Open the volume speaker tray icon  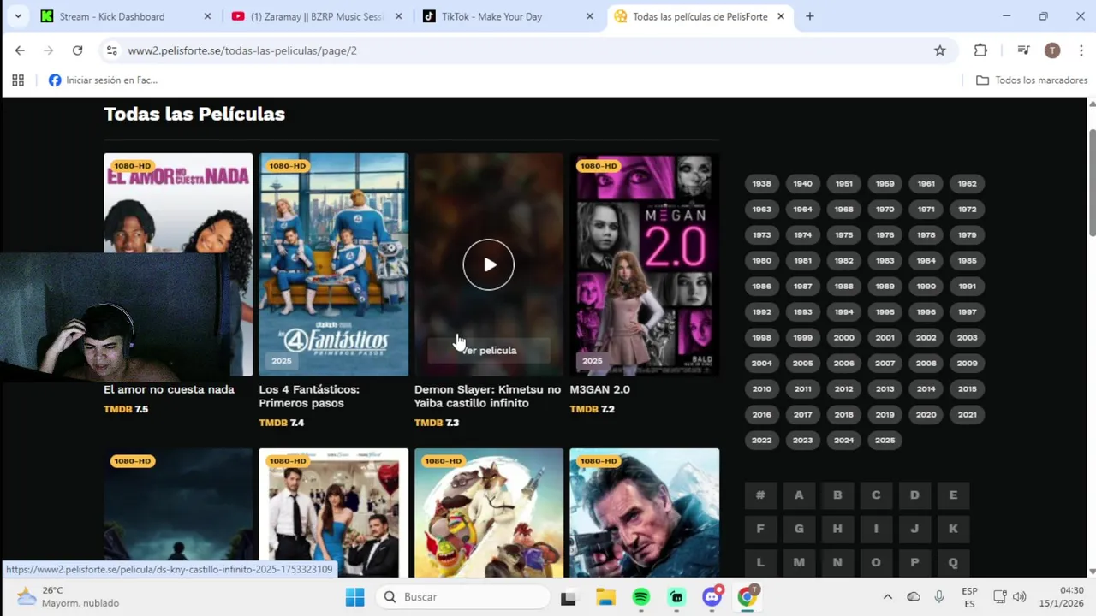tap(1019, 597)
